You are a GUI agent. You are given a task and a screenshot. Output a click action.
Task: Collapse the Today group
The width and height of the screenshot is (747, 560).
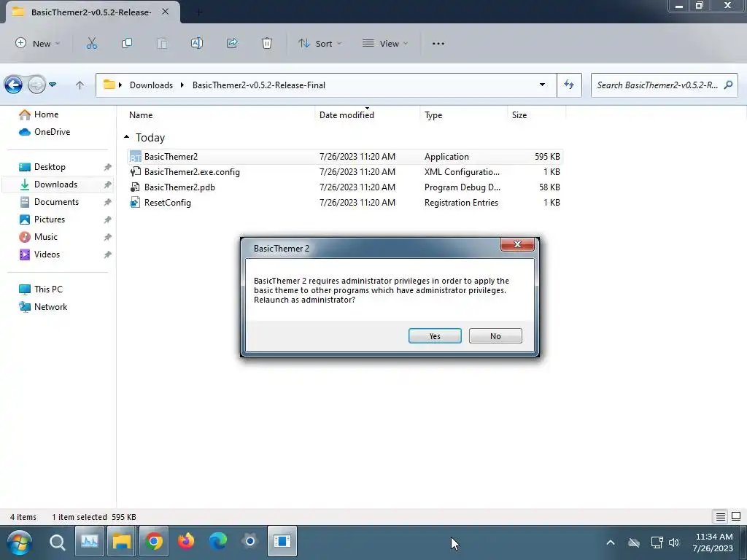click(126, 137)
